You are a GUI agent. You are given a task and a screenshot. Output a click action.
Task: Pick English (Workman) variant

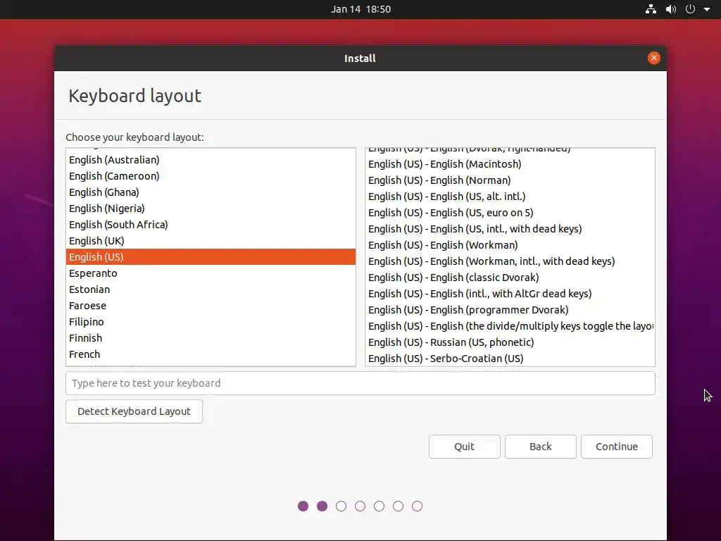510,245
